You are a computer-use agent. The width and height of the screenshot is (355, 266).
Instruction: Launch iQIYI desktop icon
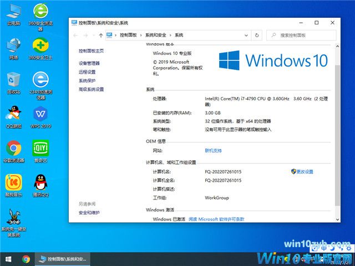[x=40, y=151]
